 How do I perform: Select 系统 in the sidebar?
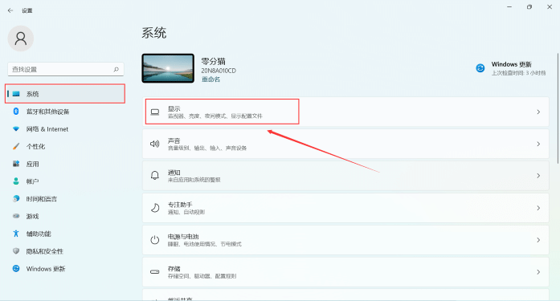[65, 94]
